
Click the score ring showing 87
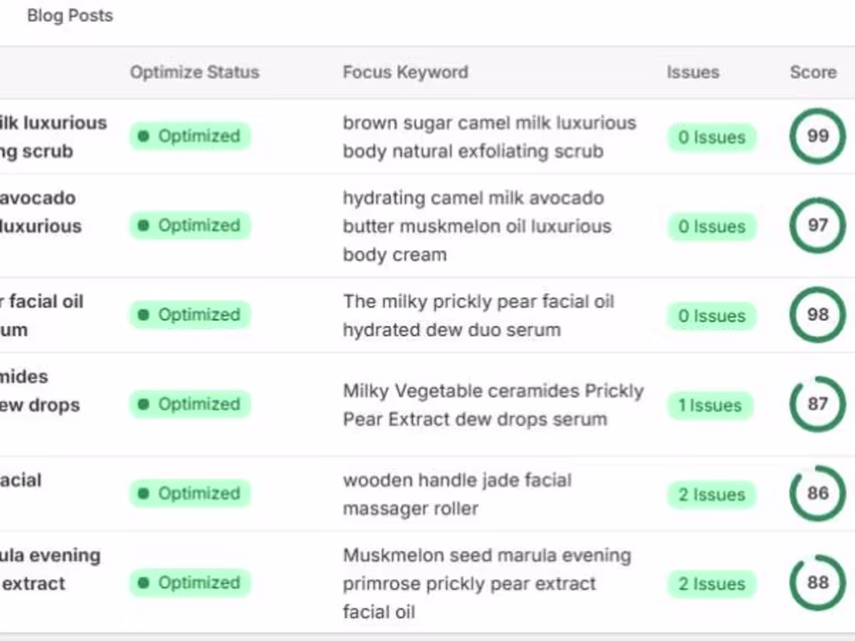pos(817,405)
